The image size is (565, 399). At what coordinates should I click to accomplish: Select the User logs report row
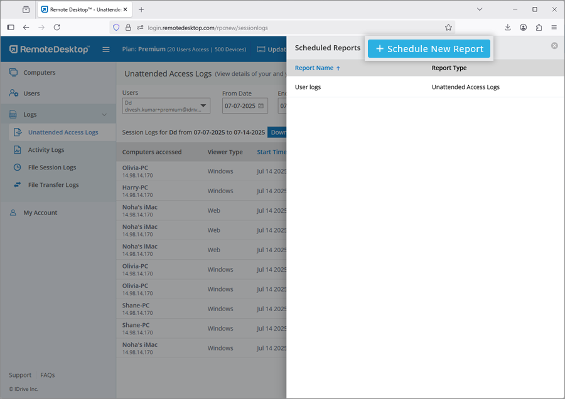(308, 87)
